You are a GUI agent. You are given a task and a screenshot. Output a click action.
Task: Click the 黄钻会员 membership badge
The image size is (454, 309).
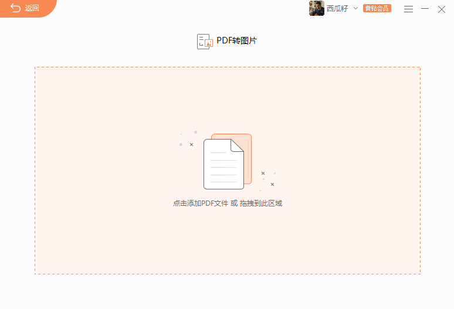click(x=377, y=8)
